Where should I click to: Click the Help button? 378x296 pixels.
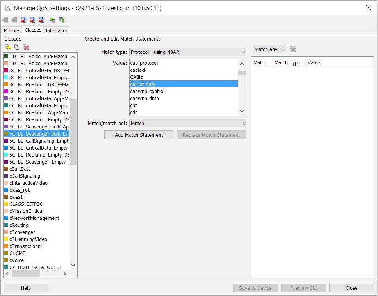[x=26, y=288]
